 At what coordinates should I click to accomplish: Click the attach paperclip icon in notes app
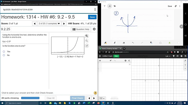coord(176,6)
